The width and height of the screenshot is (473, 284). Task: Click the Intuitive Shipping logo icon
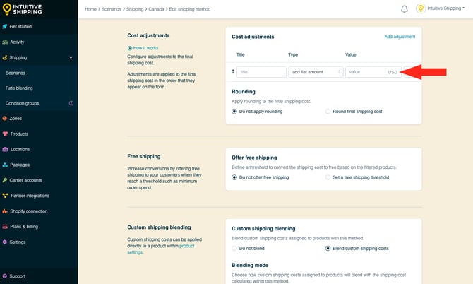[6, 8]
